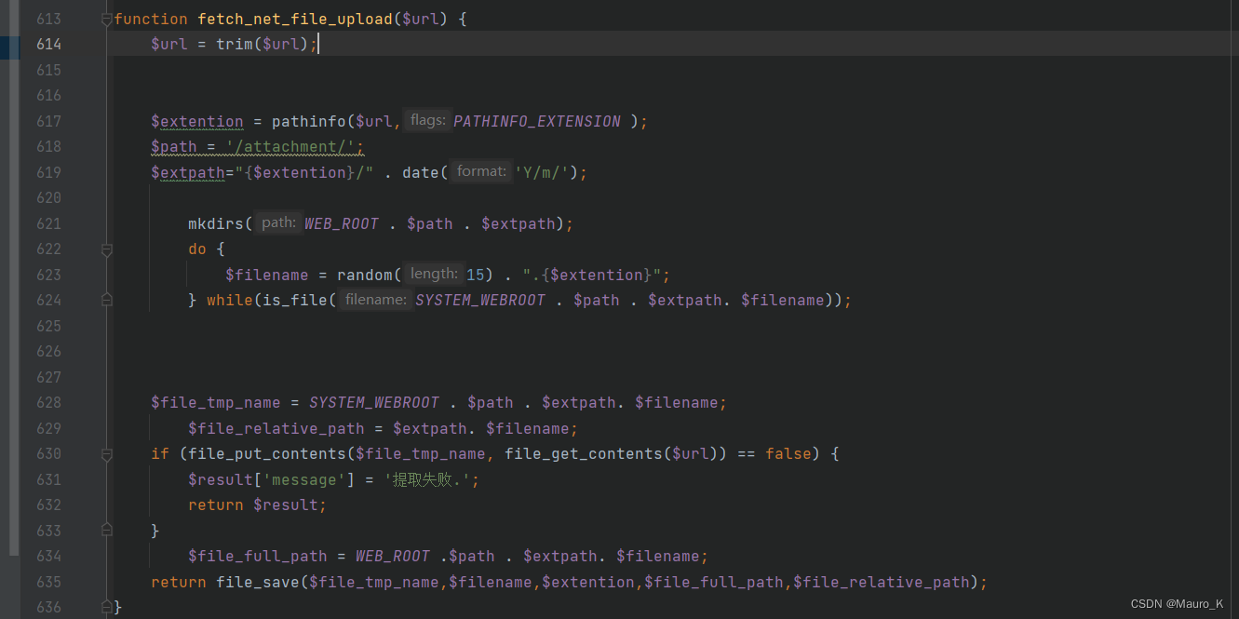The image size is (1239, 619).
Task: Click WEB_ROOT constant on line 621
Action: (x=342, y=223)
